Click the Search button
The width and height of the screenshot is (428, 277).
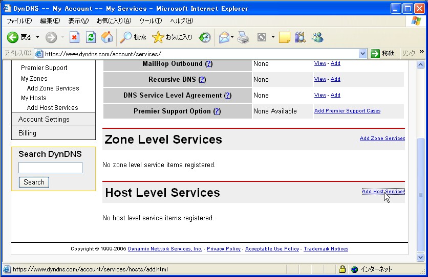[x=34, y=182]
